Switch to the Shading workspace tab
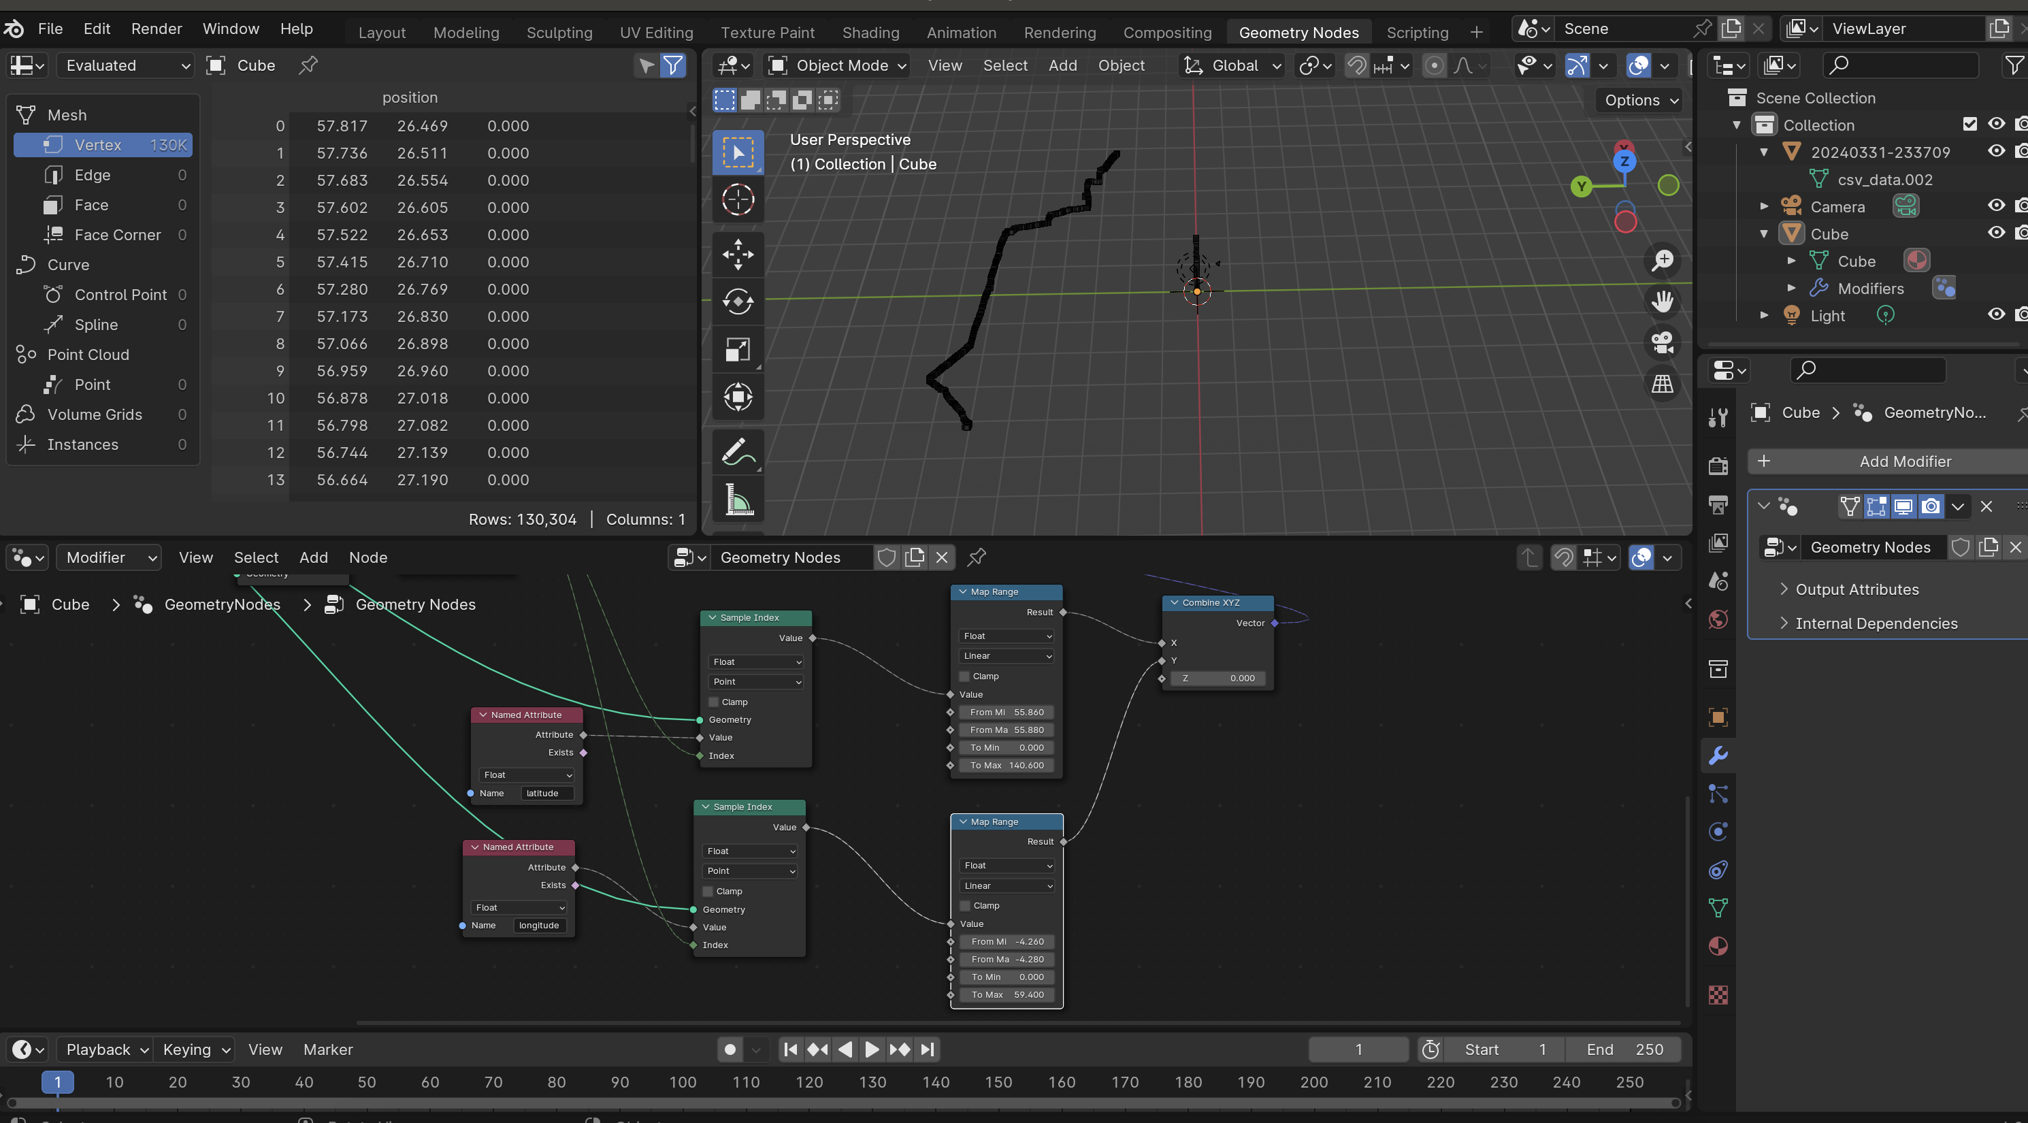This screenshot has height=1123, width=2028. [870, 32]
